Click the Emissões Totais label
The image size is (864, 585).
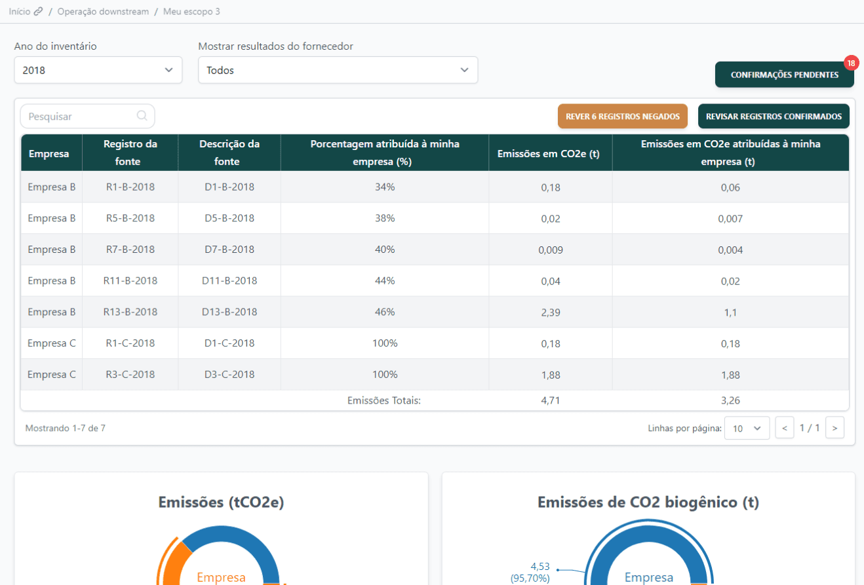(x=384, y=401)
